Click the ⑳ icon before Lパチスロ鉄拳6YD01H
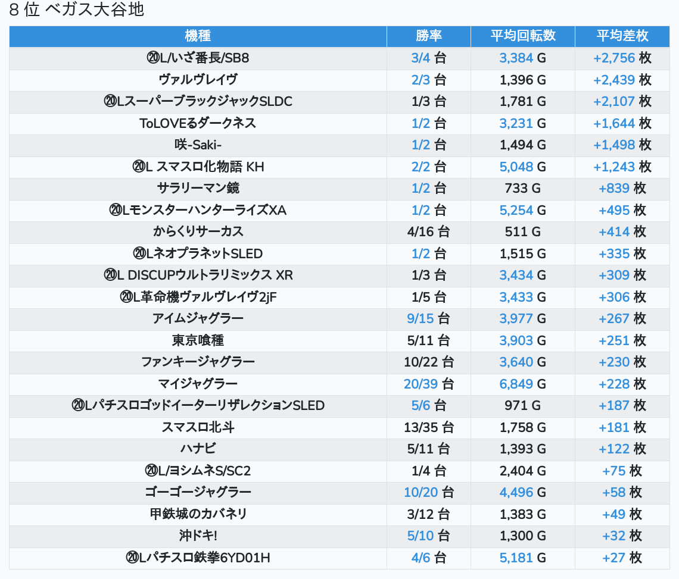Viewport: 679px width, 579px height. pos(132,558)
